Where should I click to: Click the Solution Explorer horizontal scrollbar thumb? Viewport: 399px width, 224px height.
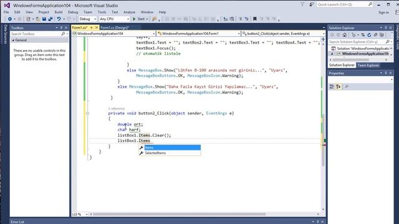tap(350, 60)
